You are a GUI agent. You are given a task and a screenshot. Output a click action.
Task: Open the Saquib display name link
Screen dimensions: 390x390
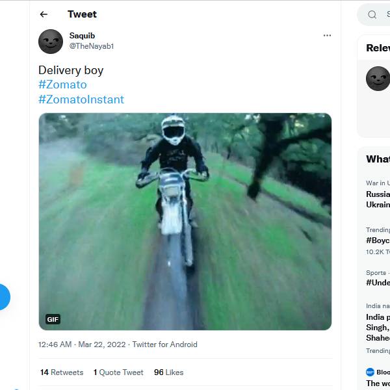(x=82, y=36)
